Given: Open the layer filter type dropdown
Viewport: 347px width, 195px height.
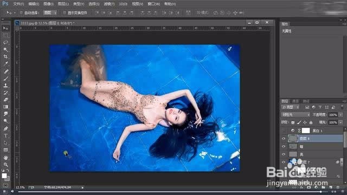Looking at the screenshot, I should pyautogui.click(x=290, y=107).
